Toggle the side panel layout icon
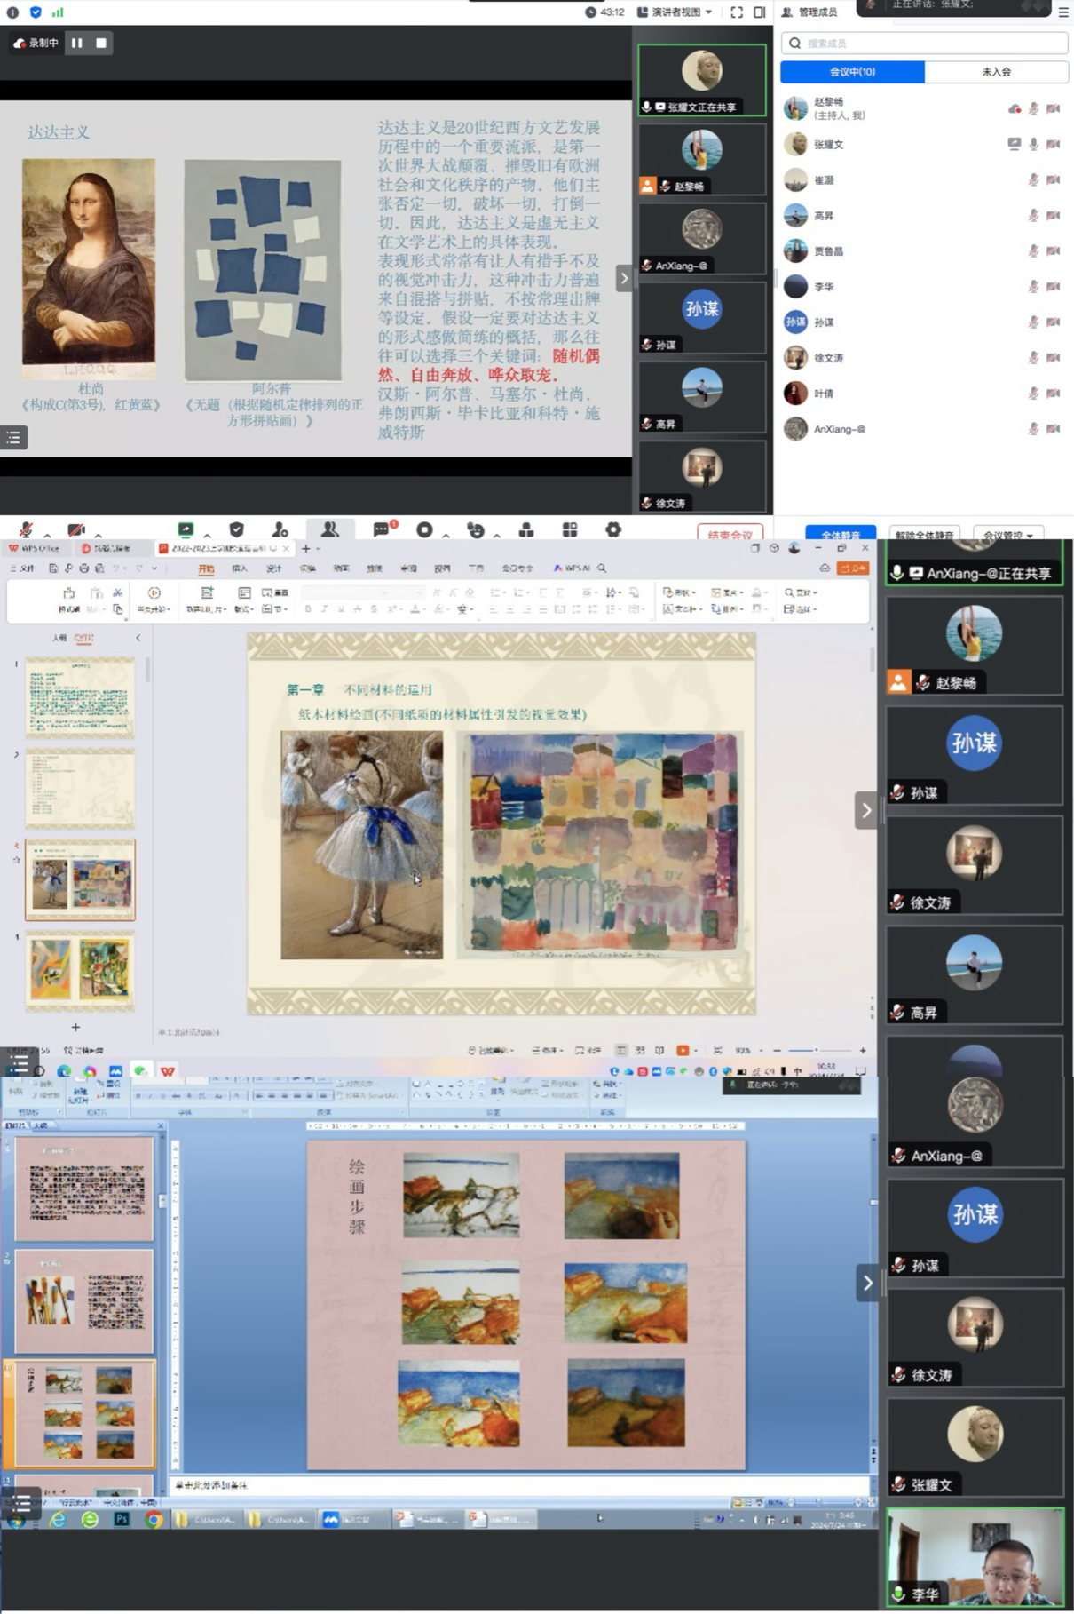The height and width of the screenshot is (1614, 1074). pyautogui.click(x=760, y=12)
